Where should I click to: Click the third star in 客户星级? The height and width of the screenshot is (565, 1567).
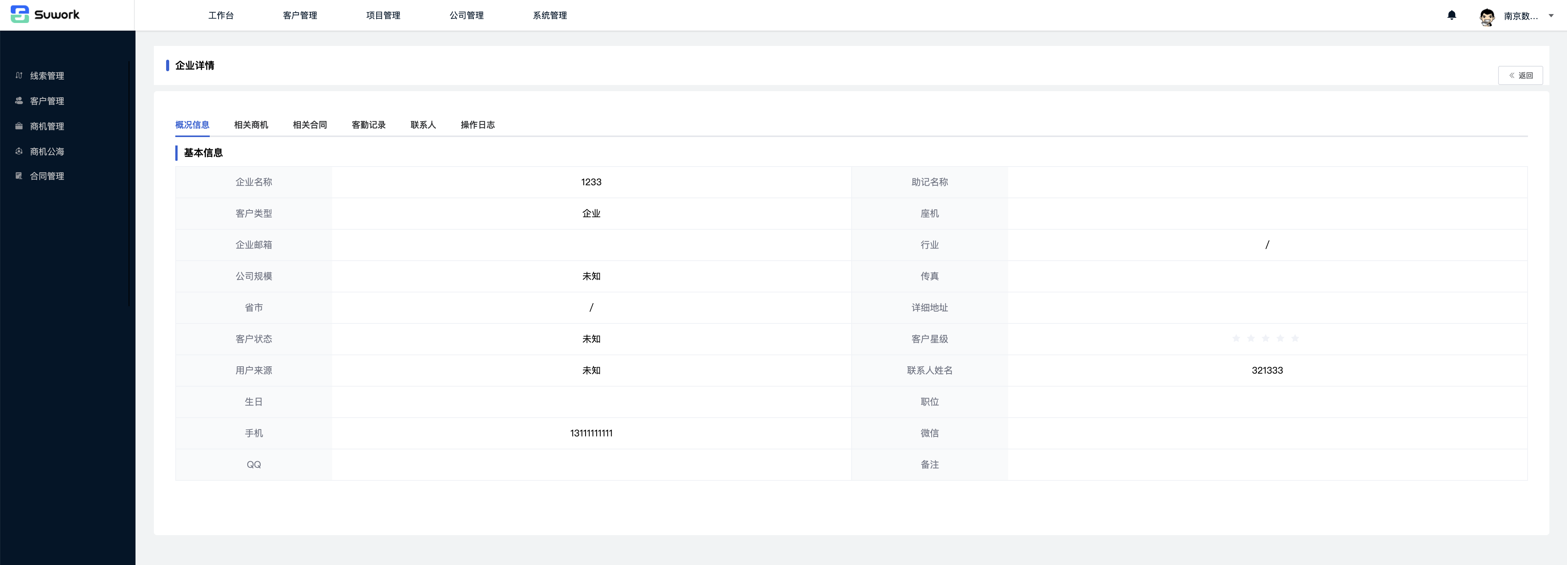click(1265, 338)
